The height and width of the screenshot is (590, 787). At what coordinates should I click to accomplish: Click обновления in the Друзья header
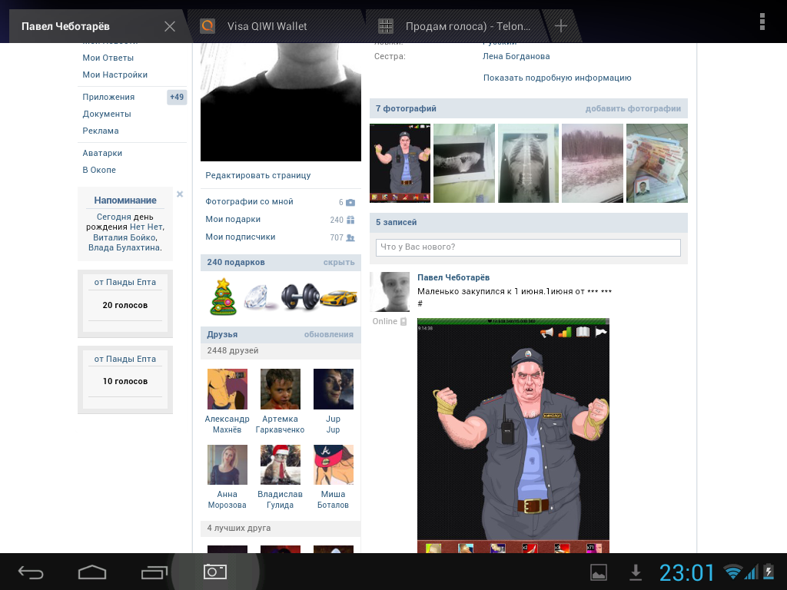pos(329,335)
